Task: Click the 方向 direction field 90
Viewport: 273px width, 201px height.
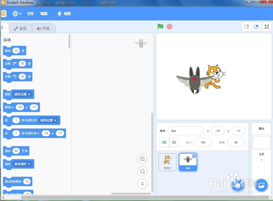Action: [x=236, y=143]
